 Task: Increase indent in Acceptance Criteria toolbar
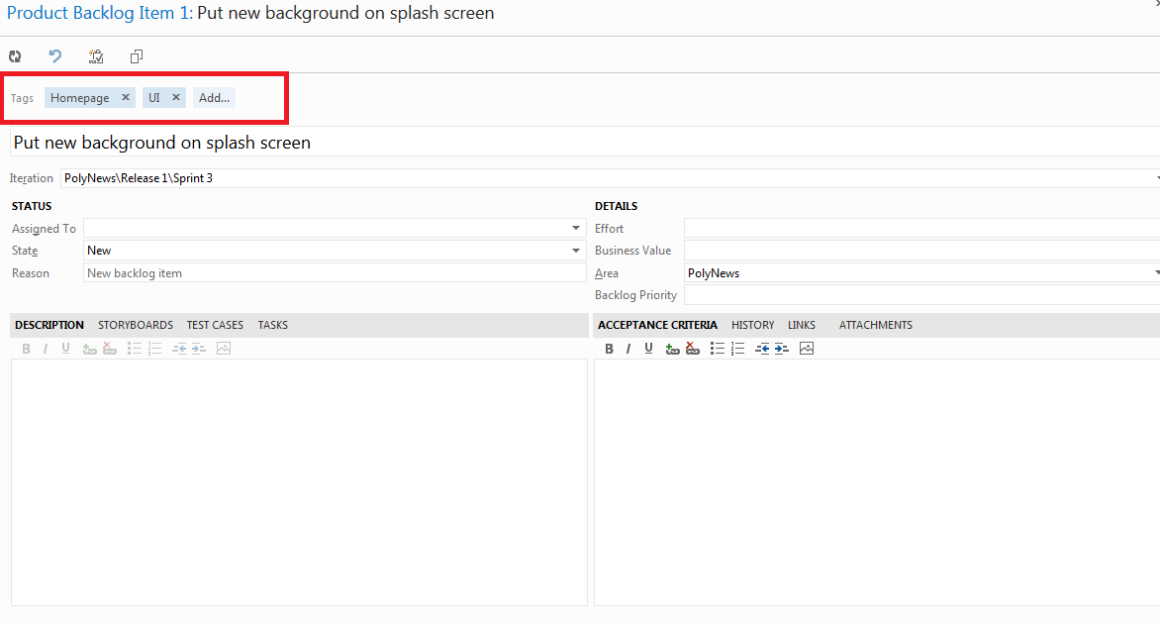(x=781, y=349)
